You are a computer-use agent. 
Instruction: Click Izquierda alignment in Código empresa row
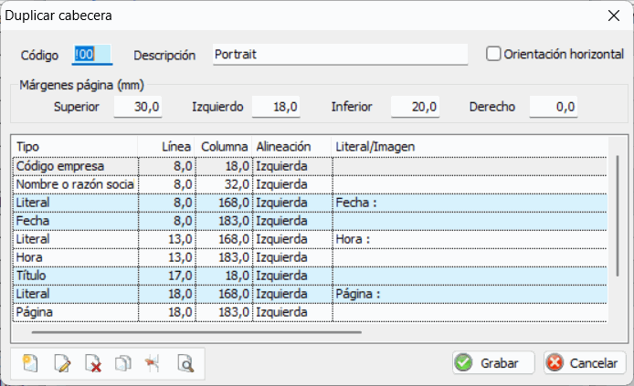[x=292, y=166]
